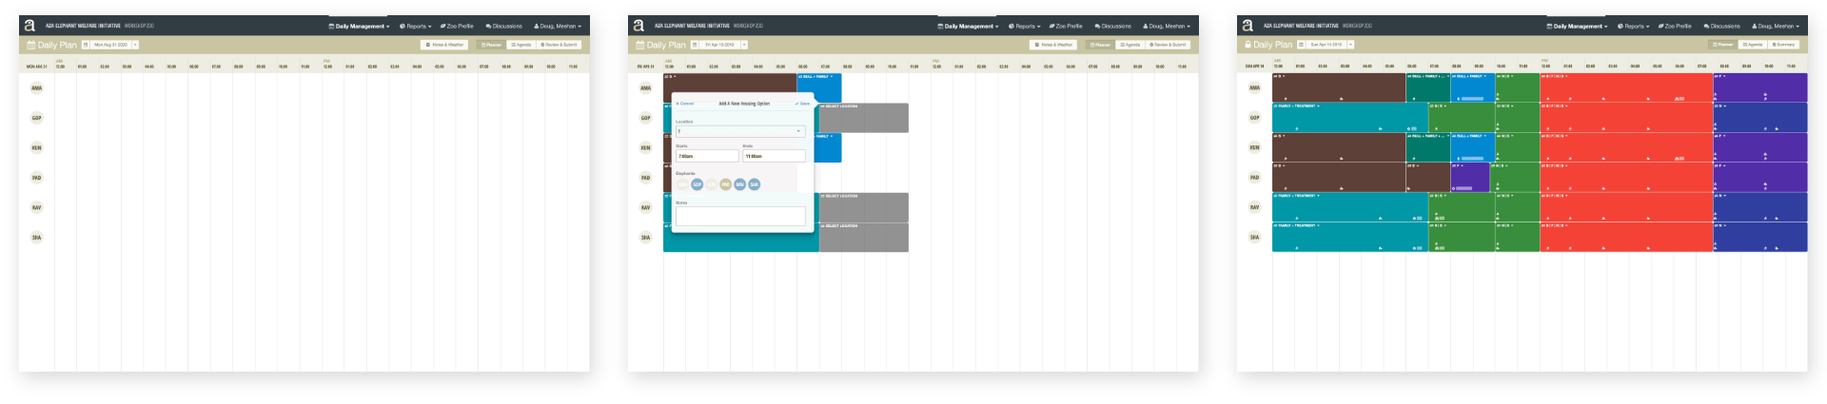Open calendar icon beside Mon Aug 31 2020 date
This screenshot has height=404, width=1827.
pyautogui.click(x=86, y=45)
